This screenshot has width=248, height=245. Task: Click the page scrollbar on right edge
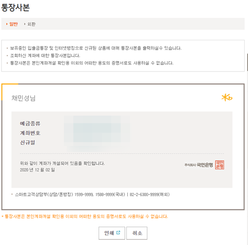pyautogui.click(x=248, y=62)
